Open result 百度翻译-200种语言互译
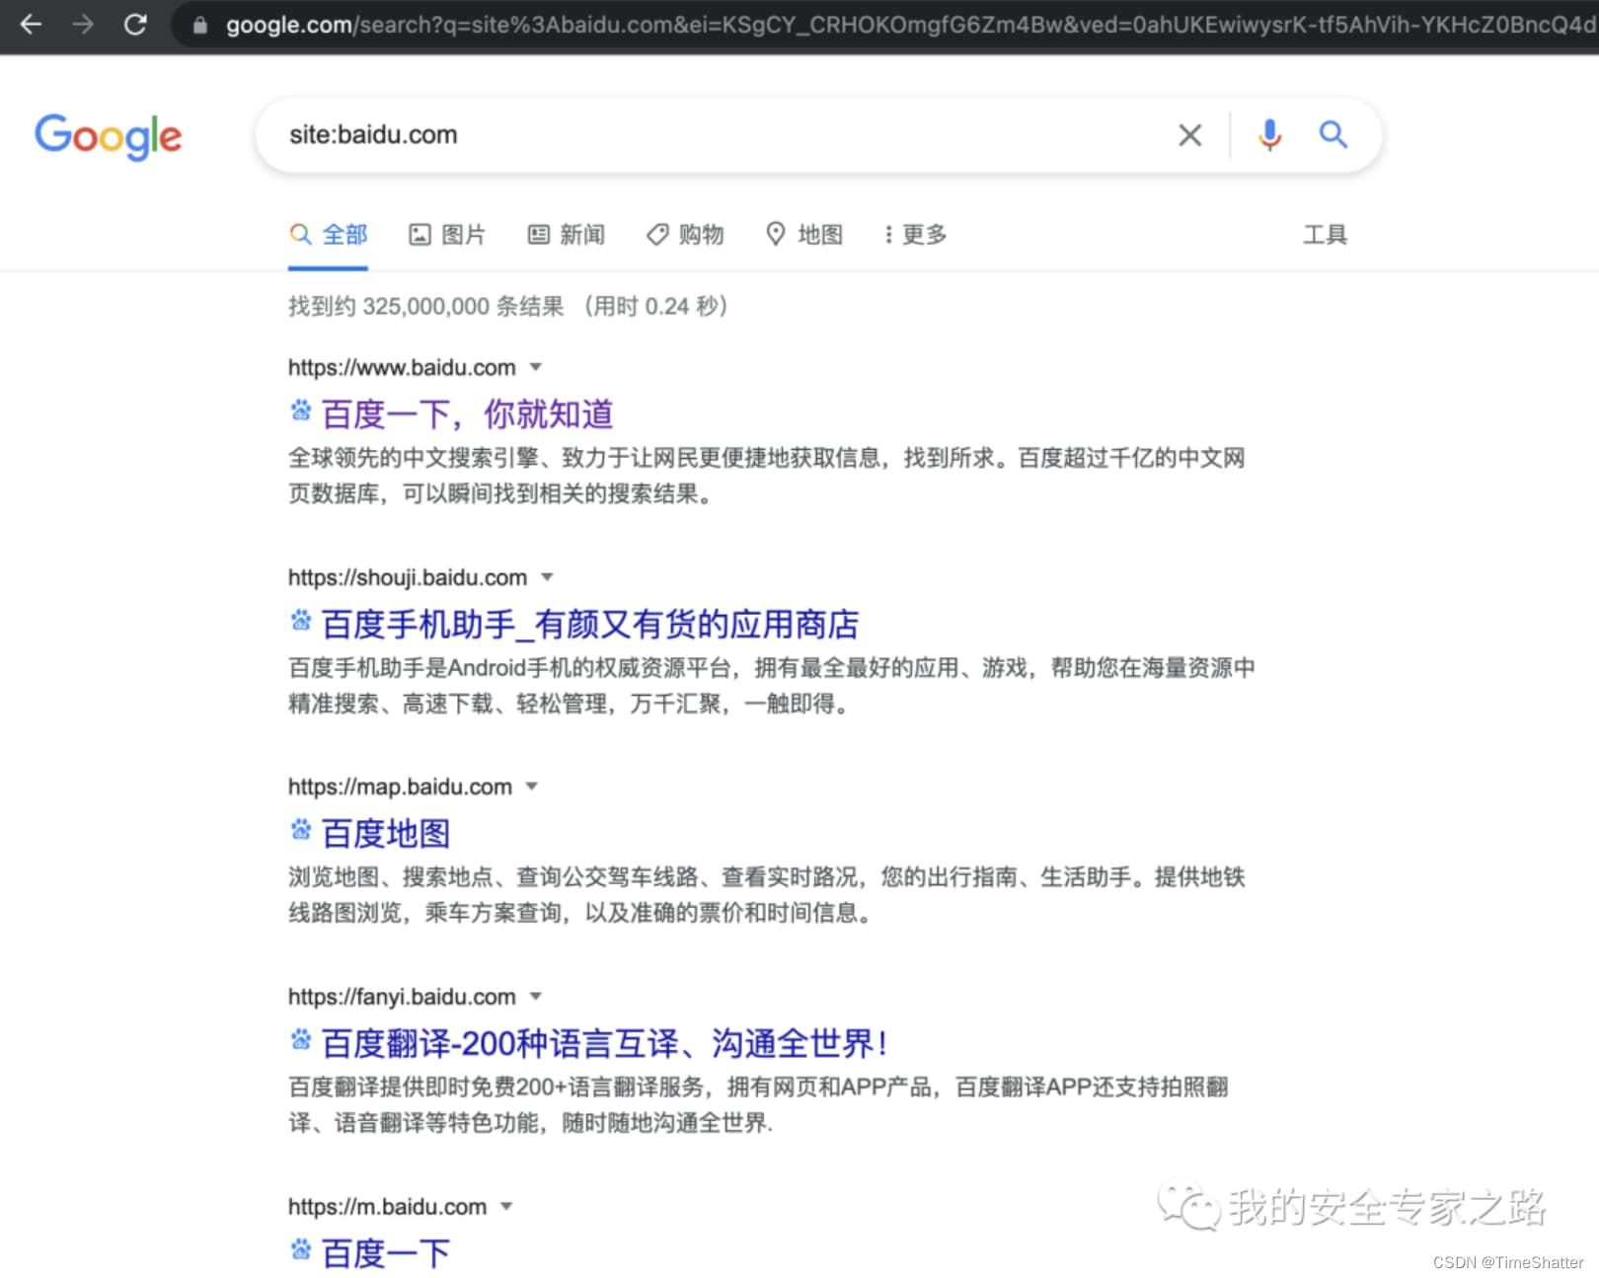Screen dimensions: 1599x1278 604,1043
